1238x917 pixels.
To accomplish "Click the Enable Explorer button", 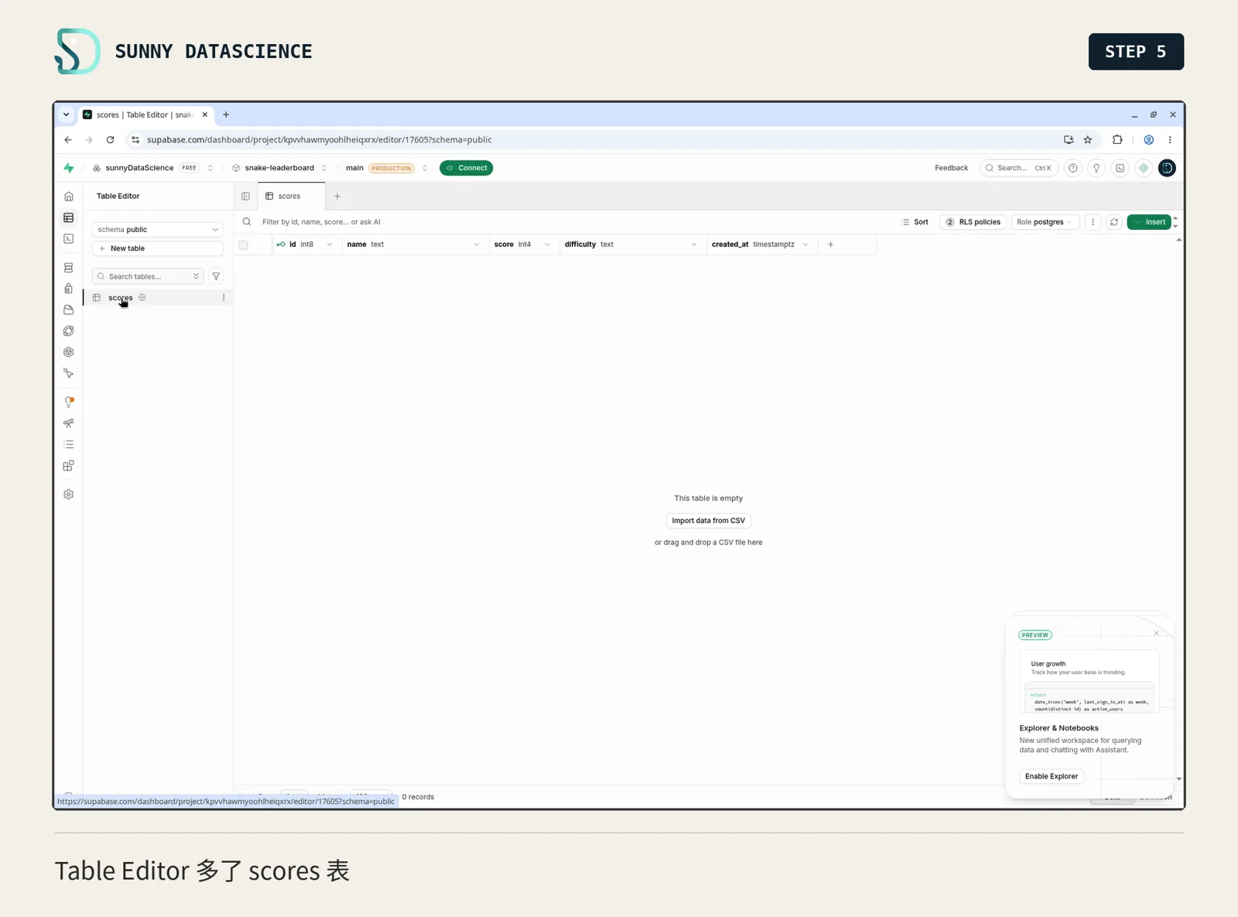I will 1052,776.
